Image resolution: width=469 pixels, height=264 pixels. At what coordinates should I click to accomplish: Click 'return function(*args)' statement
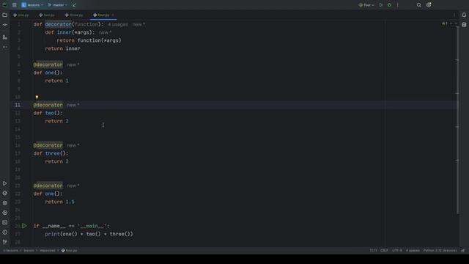tap(89, 40)
